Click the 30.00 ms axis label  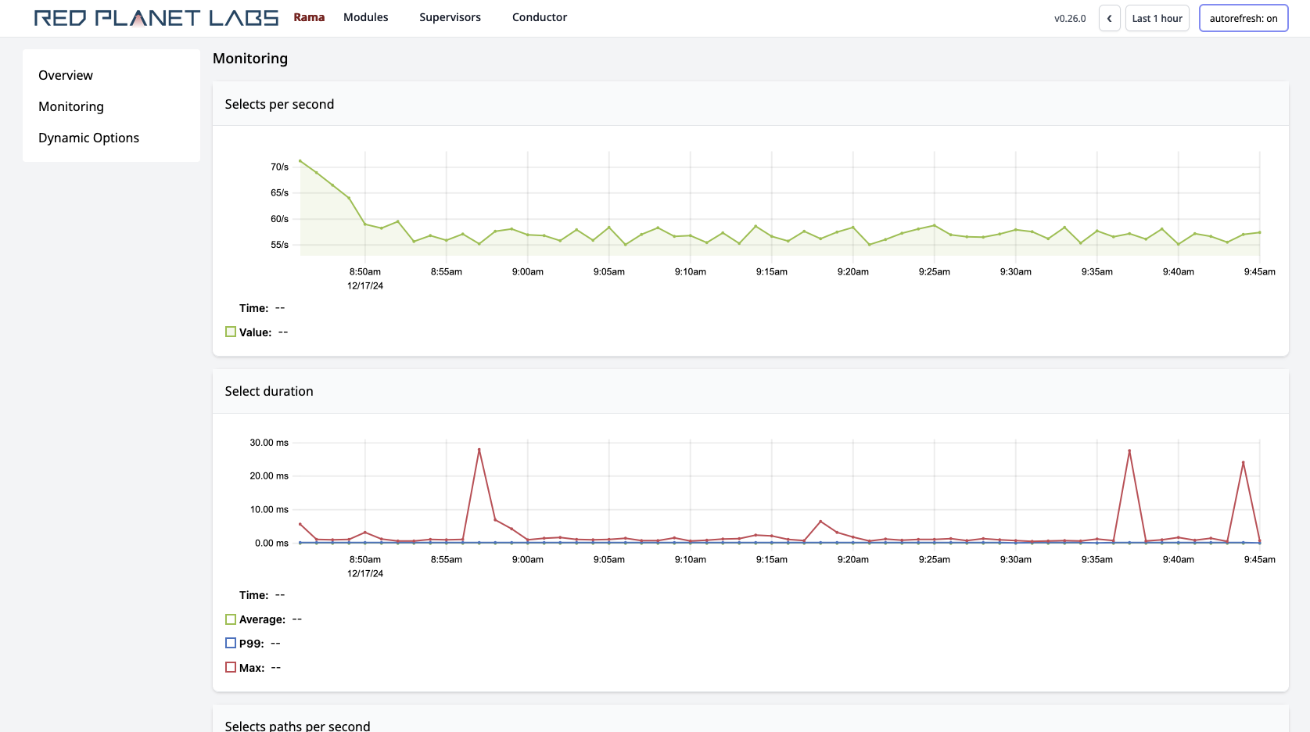click(x=269, y=443)
